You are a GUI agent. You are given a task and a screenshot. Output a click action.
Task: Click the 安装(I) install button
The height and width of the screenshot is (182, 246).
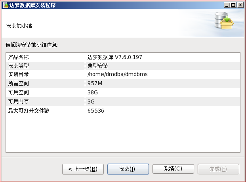click(128, 169)
